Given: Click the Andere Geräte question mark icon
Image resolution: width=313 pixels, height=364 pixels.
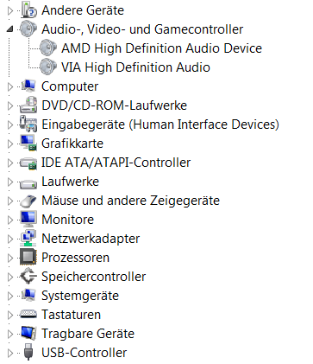Looking at the screenshot, I should [28, 10].
